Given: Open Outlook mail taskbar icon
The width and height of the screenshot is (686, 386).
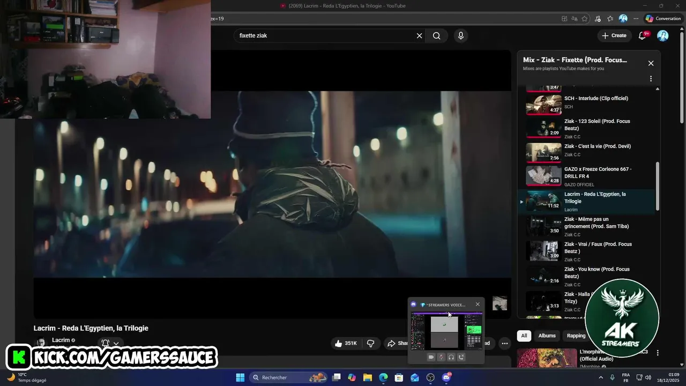Looking at the screenshot, I should tap(415, 377).
